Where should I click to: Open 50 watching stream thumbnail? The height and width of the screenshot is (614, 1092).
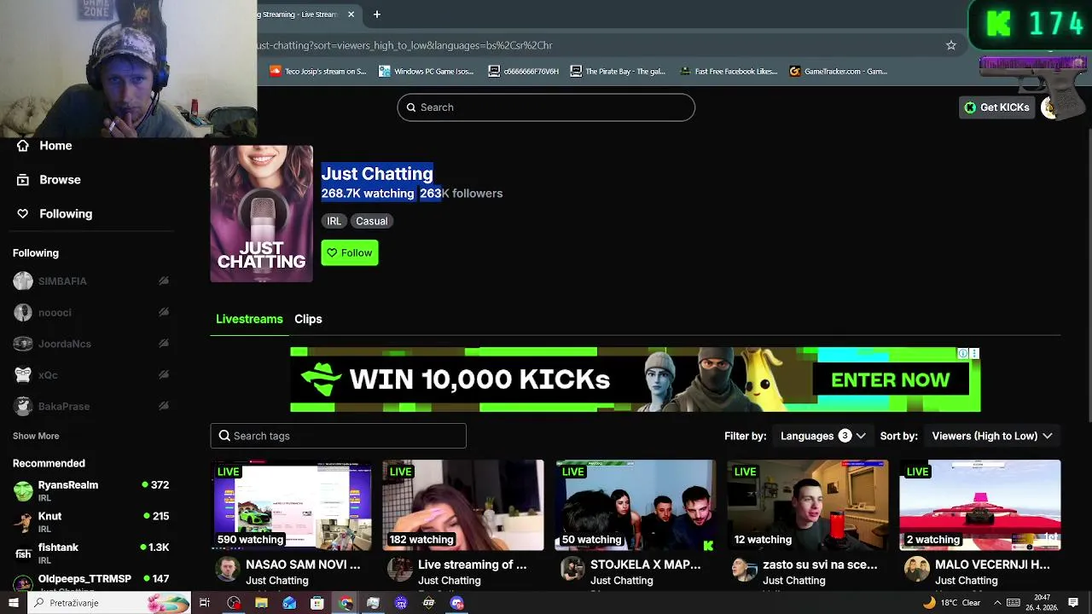[636, 506]
